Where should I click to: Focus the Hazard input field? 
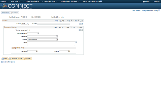[24, 24]
